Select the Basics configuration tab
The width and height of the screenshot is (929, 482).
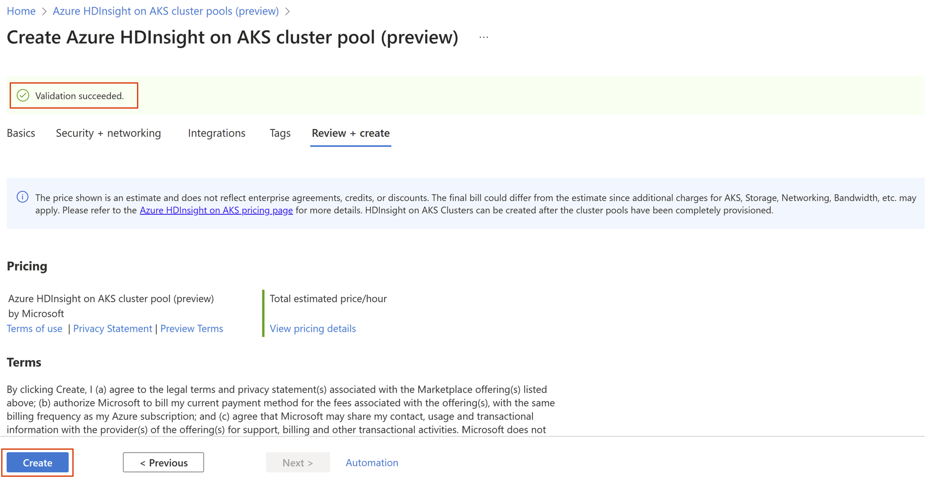tap(21, 133)
